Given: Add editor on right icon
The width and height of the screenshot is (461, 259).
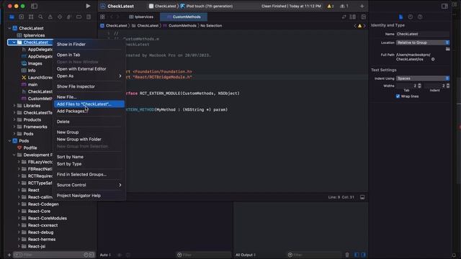Looking at the screenshot, I should (363, 17).
